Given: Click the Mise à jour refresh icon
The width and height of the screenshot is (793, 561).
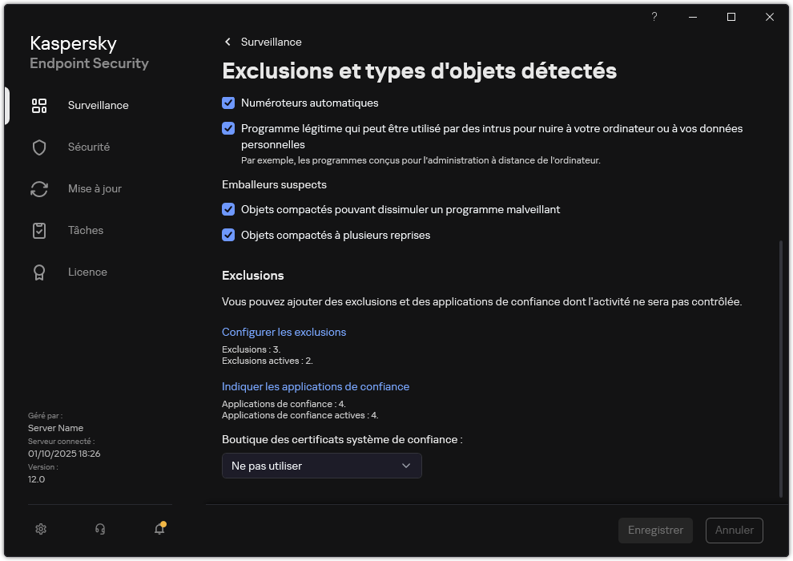Looking at the screenshot, I should [38, 188].
